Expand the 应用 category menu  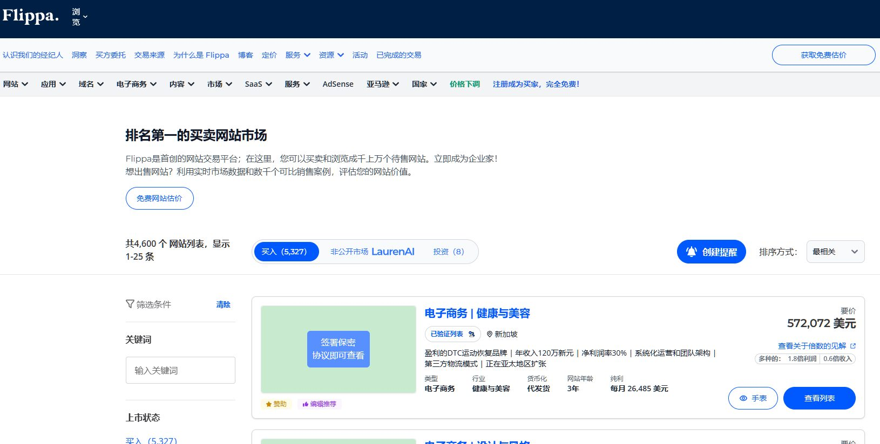coord(53,84)
